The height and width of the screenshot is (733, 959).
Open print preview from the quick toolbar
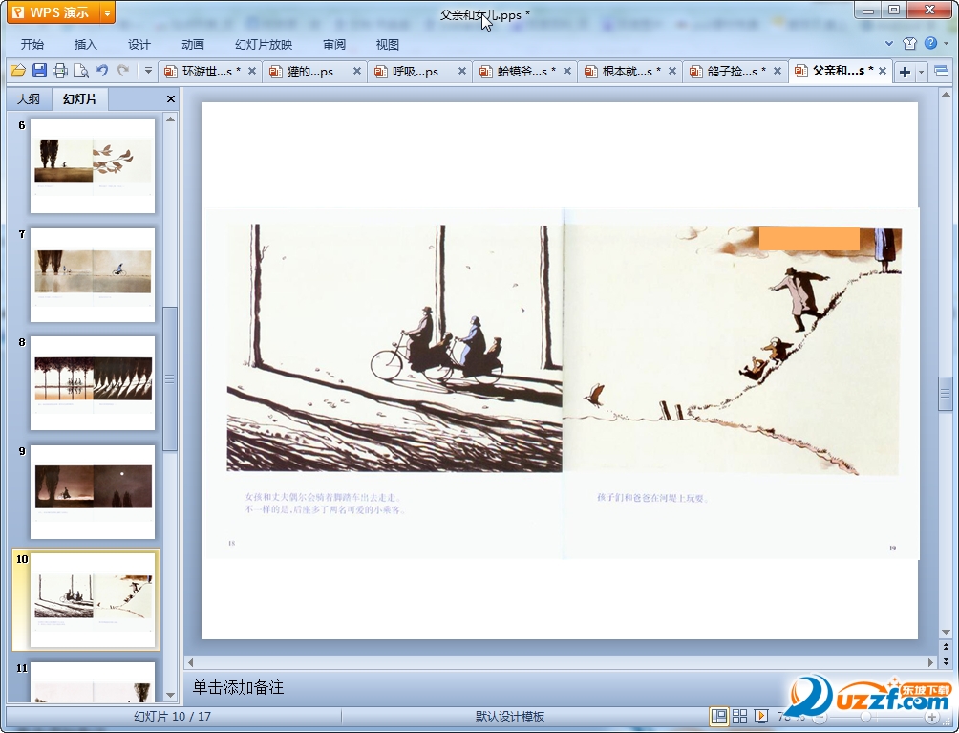point(81,71)
